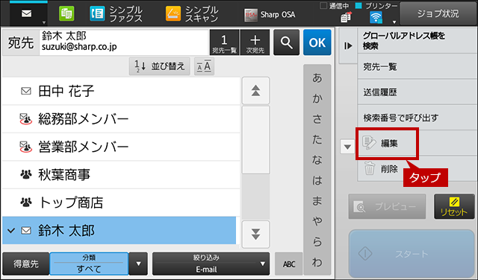Launch シンプルファクス mode

pyautogui.click(x=117, y=14)
